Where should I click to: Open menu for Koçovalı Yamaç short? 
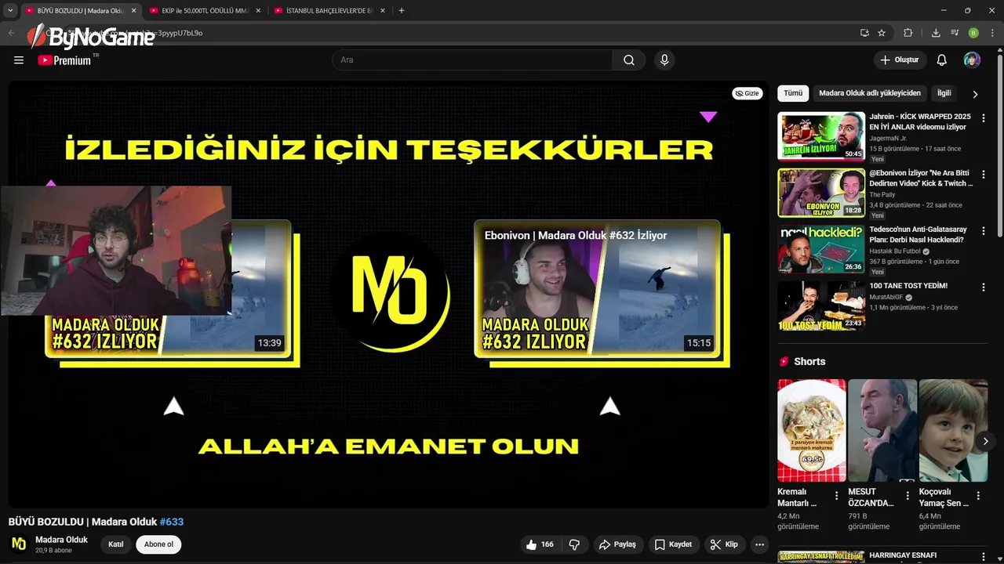[x=978, y=496]
